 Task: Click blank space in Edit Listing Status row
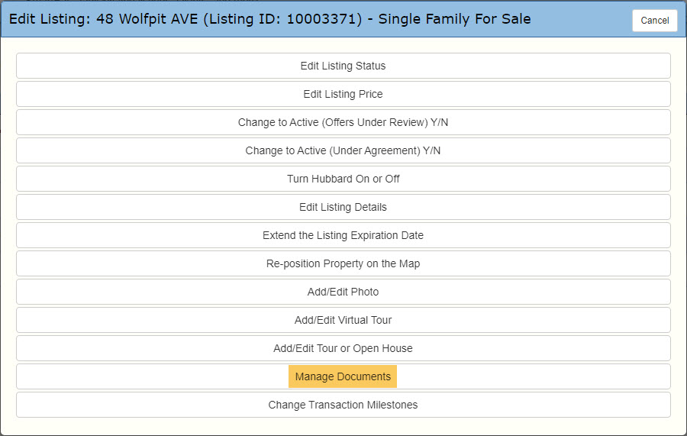[x=526, y=66]
